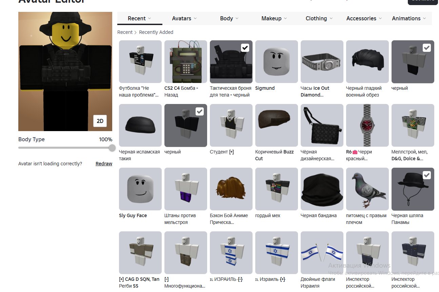Uncheck the Тактическая броня для тела item
Image resolution: width=439 pixels, height=292 pixels.
(x=245, y=48)
